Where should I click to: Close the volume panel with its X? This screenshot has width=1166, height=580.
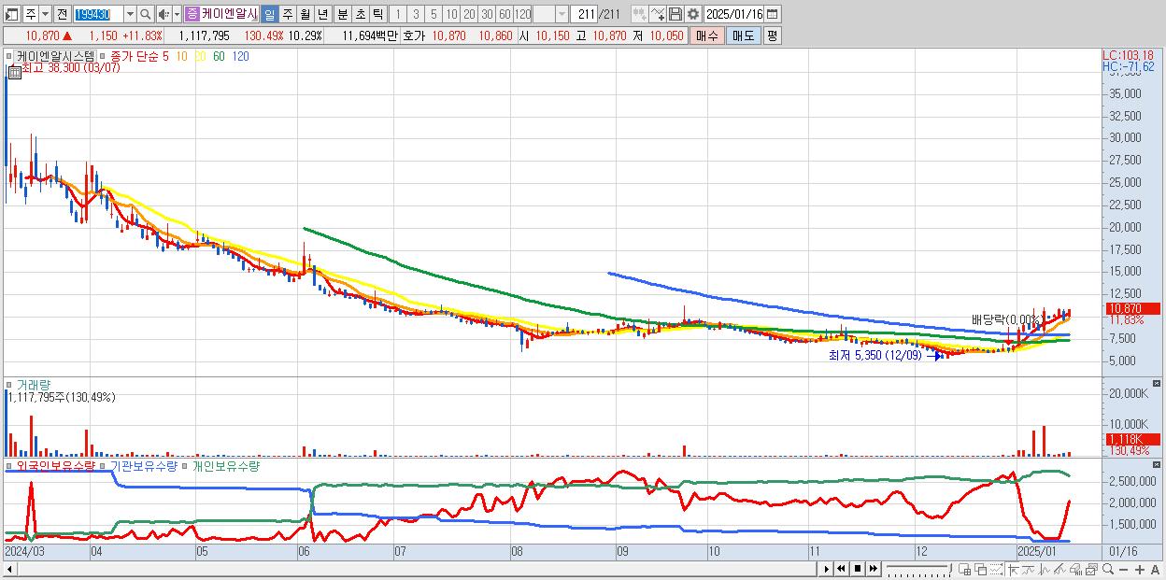(x=1159, y=383)
